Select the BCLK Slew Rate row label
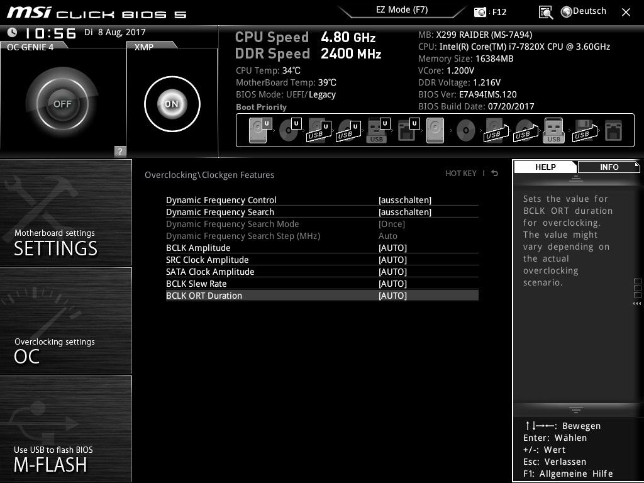The image size is (644, 483). [196, 284]
